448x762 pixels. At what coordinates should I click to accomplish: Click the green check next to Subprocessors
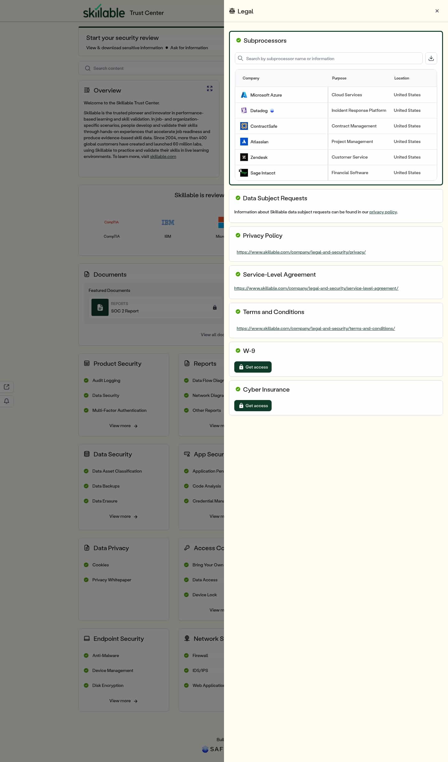tap(239, 40)
